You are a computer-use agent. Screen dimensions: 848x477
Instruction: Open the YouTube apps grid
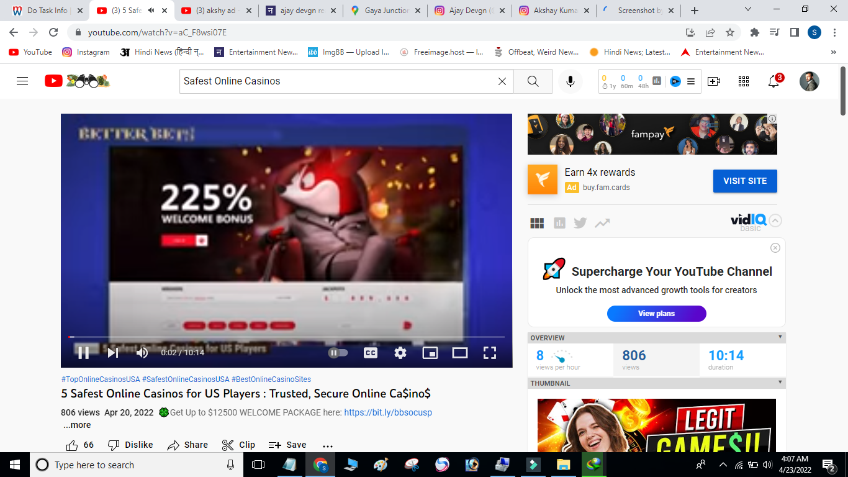click(744, 81)
